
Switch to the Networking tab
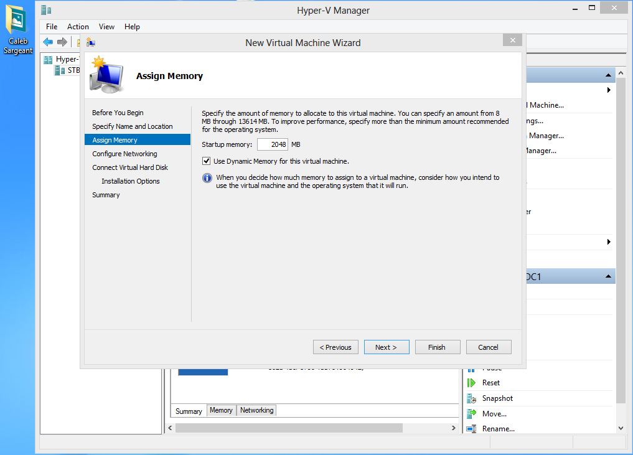point(257,410)
